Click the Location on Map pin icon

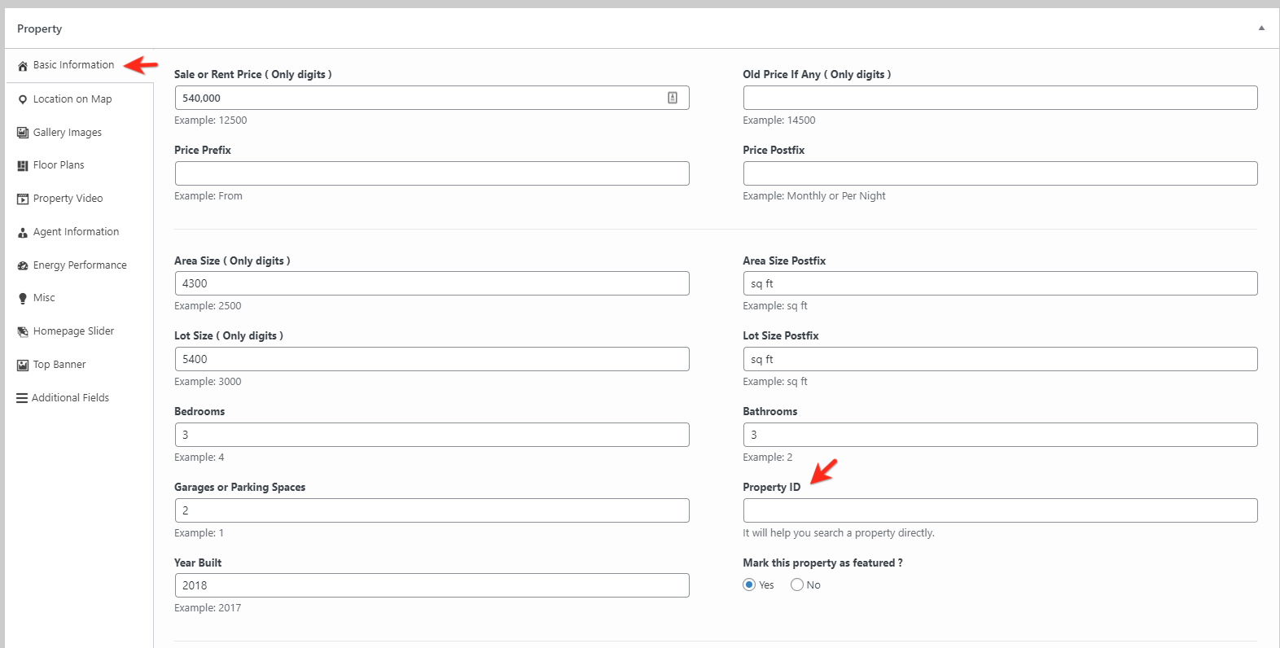click(23, 99)
